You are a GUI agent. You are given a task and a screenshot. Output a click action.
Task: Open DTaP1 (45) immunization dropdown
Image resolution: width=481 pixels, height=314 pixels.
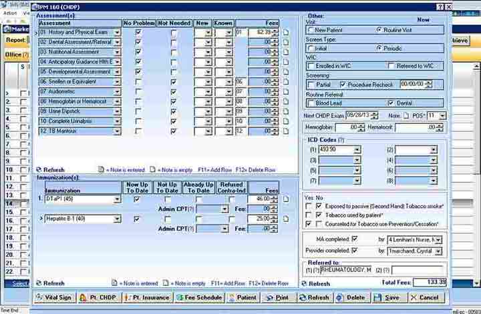tap(117, 199)
